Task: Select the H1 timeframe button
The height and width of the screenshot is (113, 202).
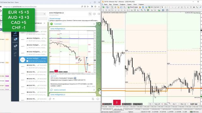Action: 116,10
